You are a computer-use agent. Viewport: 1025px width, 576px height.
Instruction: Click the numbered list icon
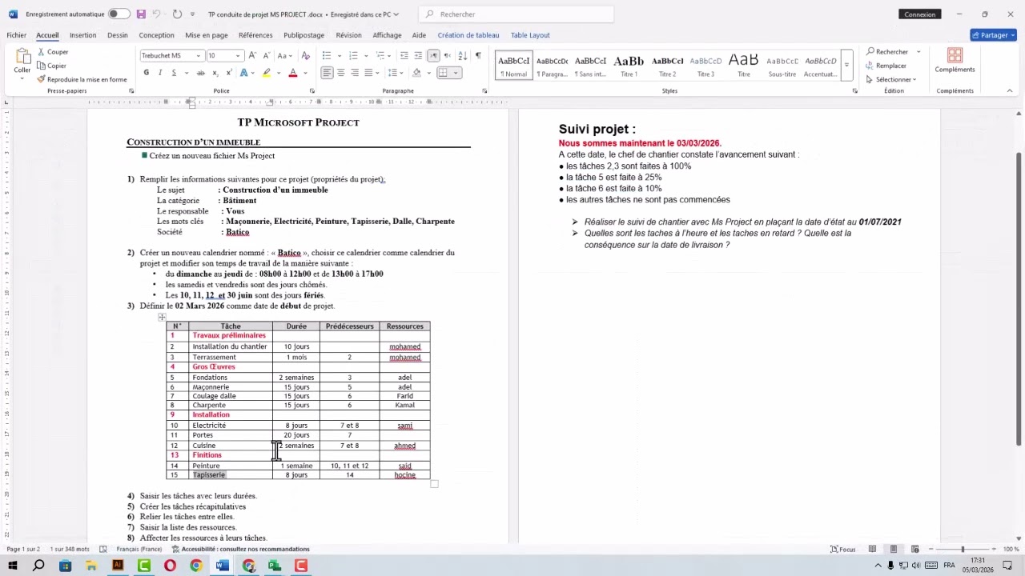pyautogui.click(x=353, y=56)
